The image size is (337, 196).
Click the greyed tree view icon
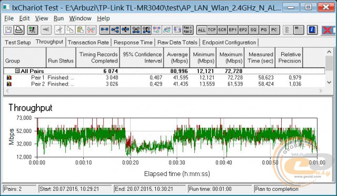point(288,30)
